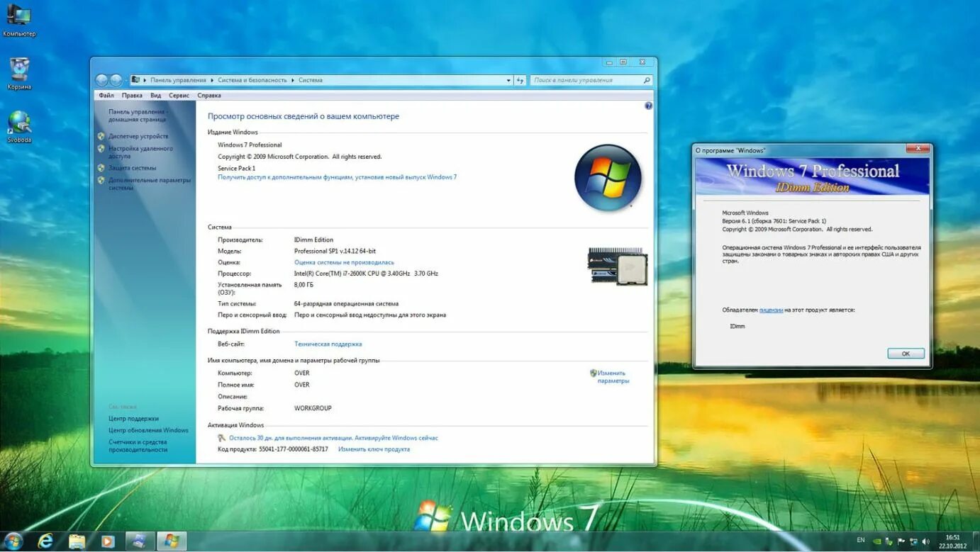Open the Правка menu
The height and width of the screenshot is (552, 980).
132,95
